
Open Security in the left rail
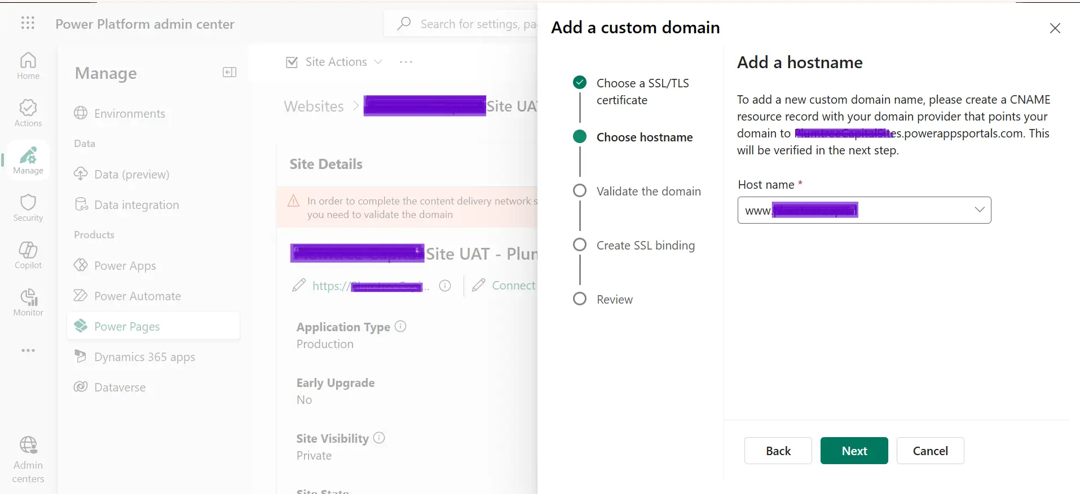pos(28,208)
